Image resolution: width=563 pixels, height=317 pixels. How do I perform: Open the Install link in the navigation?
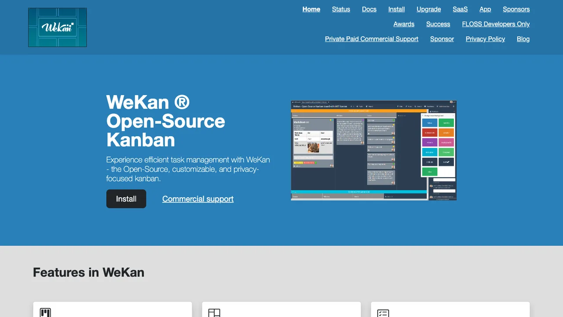coord(396,9)
